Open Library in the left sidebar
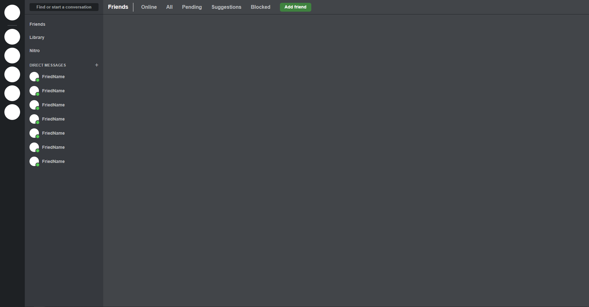The image size is (589, 307). tap(37, 37)
